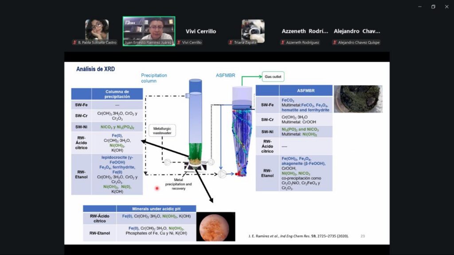This screenshot has width=454, height=255.
Task: Click the dark sludge photo beside ASFMBR table
Action: pyautogui.click(x=357, y=98)
